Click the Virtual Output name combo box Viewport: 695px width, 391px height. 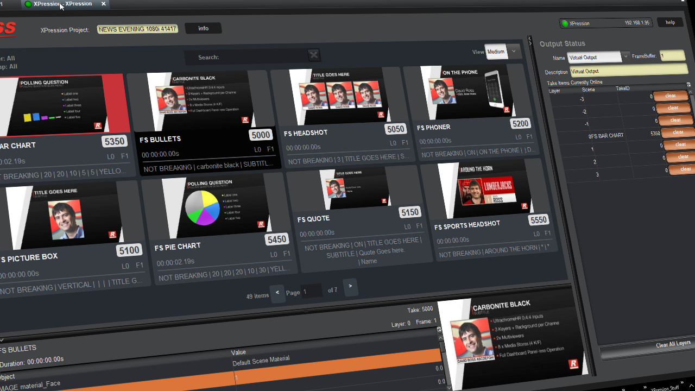[x=595, y=56]
